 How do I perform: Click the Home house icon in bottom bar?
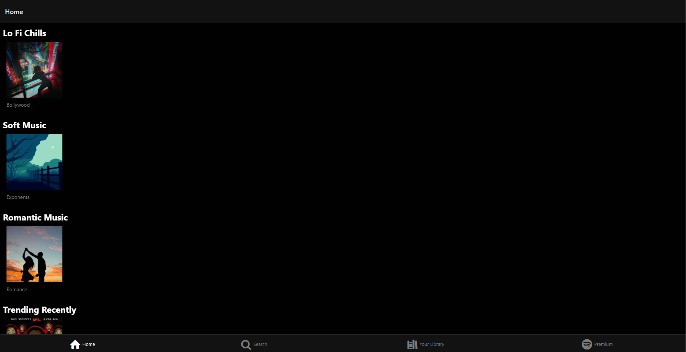pyautogui.click(x=75, y=344)
